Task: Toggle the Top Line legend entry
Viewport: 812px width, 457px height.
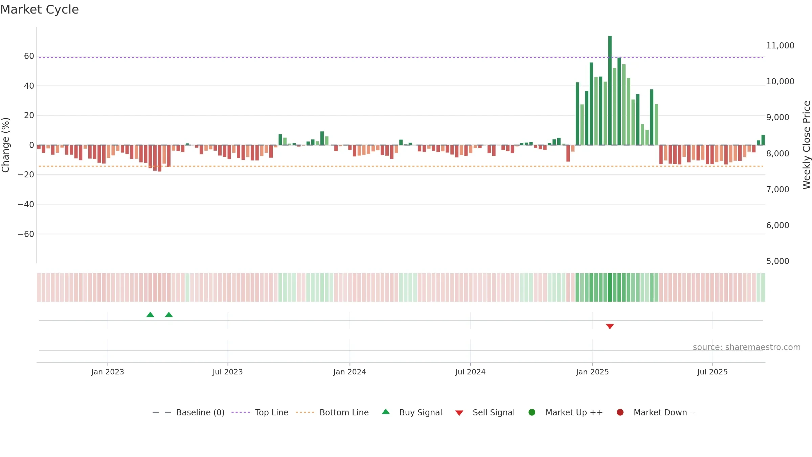Action: pos(260,412)
